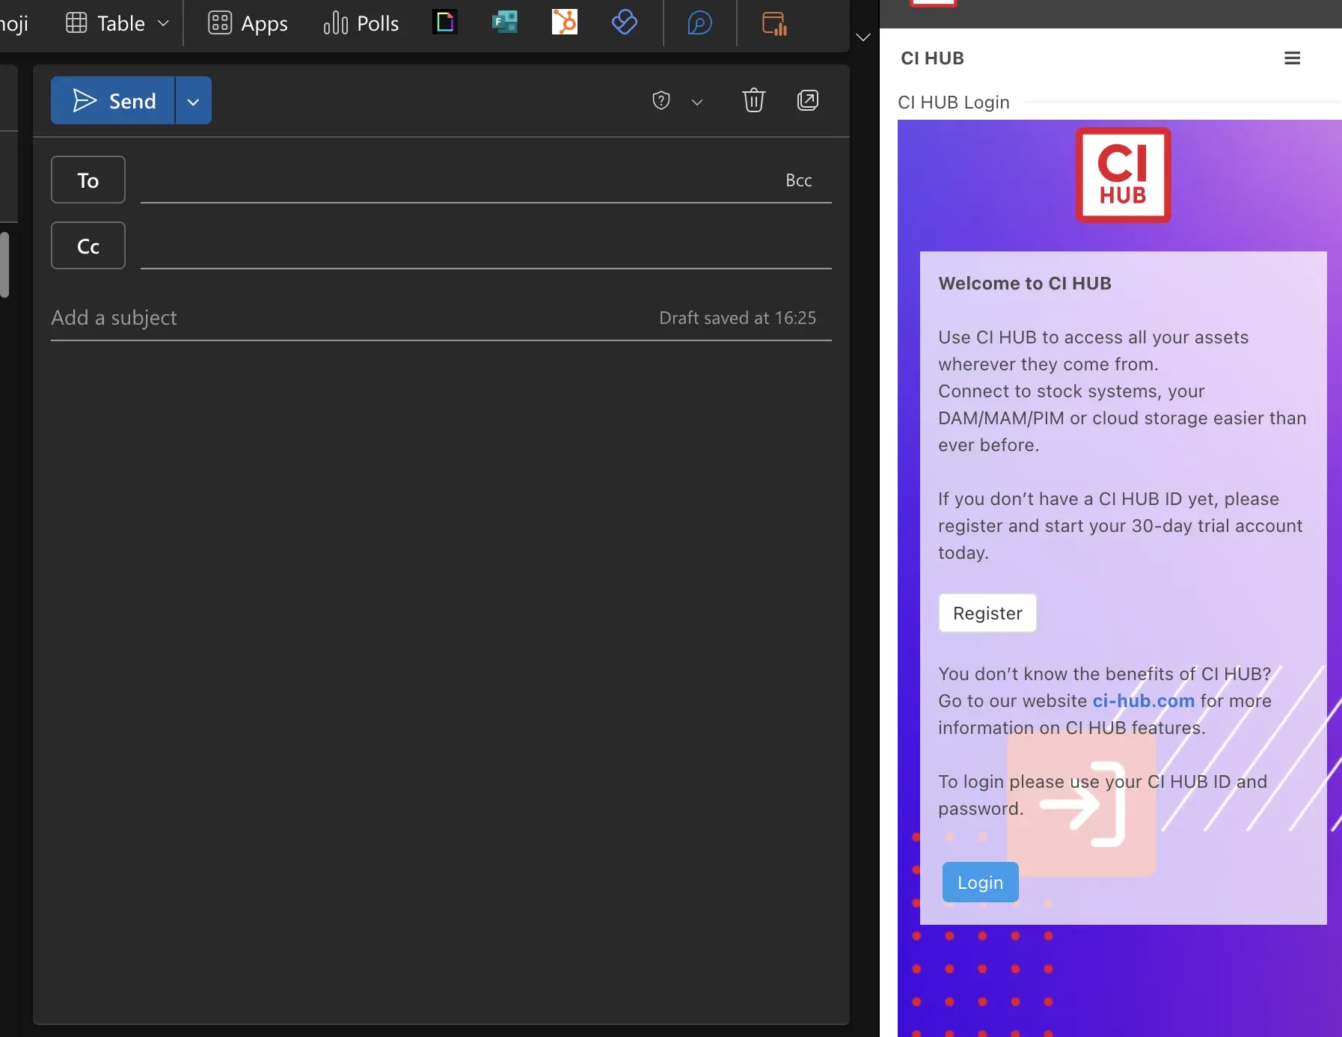Viewport: 1342px width, 1037px height.
Task: Open CI HUB hamburger menu
Action: pyautogui.click(x=1293, y=58)
